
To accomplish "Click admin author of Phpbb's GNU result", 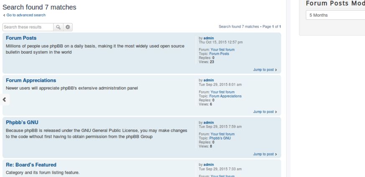I will click(x=209, y=123).
